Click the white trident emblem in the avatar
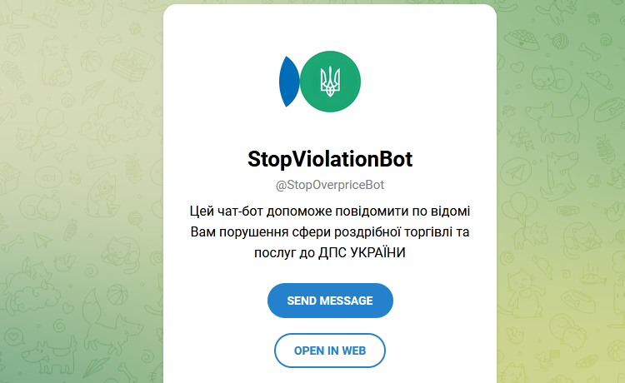The height and width of the screenshot is (383, 625). point(330,82)
